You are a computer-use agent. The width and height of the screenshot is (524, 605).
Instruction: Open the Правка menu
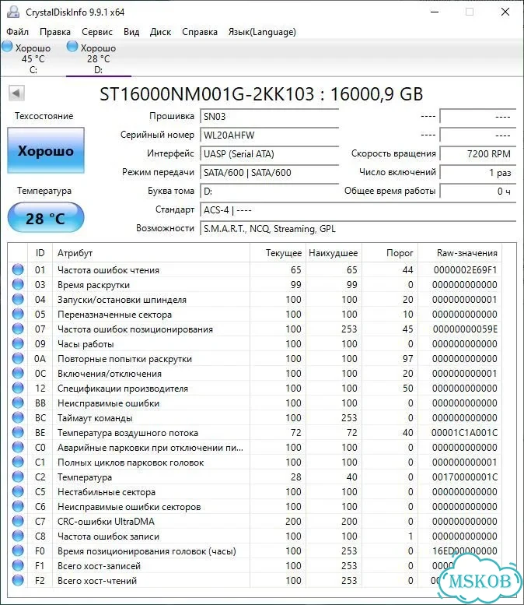coord(55,32)
